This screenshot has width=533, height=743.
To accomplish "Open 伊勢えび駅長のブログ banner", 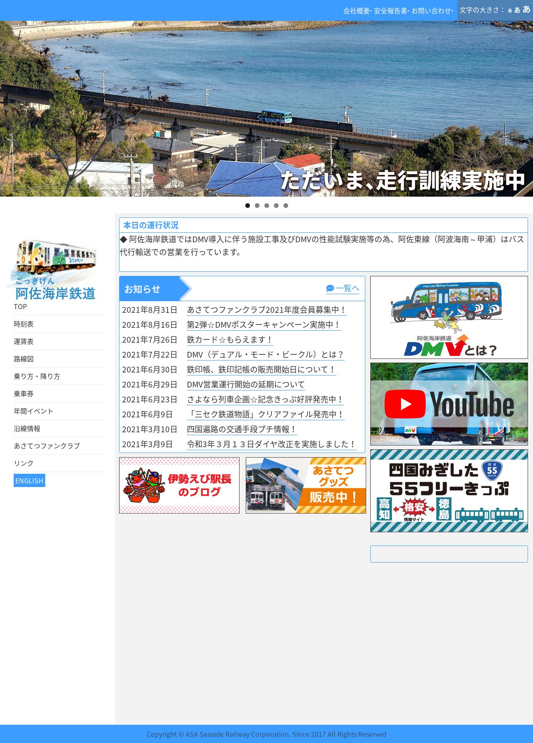I will pyautogui.click(x=179, y=485).
